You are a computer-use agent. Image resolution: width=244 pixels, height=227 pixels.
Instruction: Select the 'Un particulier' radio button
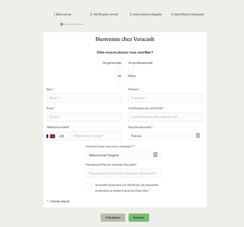120,69
